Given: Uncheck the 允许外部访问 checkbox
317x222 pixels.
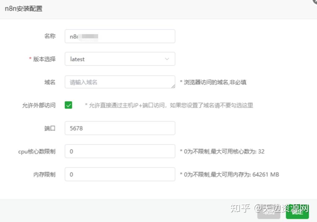Looking at the screenshot, I should tap(68, 105).
